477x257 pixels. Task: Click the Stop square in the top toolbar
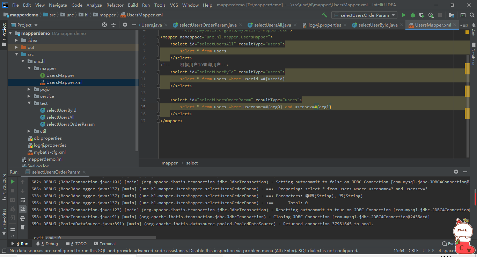click(x=440, y=15)
